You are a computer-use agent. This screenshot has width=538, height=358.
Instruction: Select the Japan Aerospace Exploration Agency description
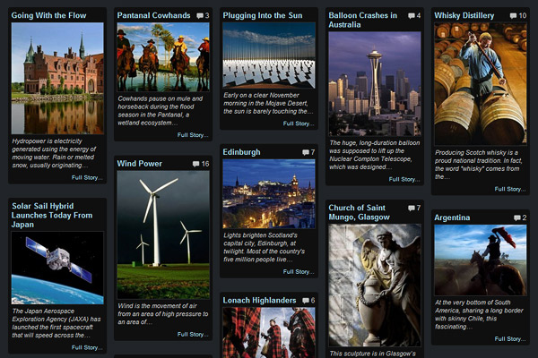pyautogui.click(x=56, y=323)
